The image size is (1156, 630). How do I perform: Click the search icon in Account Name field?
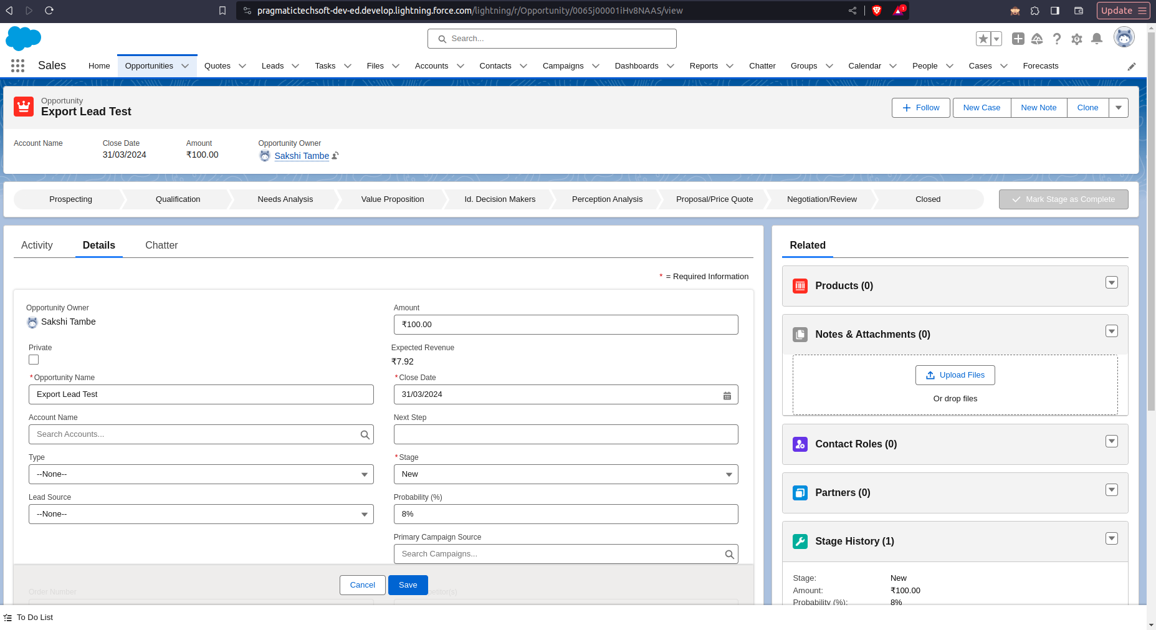365,435
